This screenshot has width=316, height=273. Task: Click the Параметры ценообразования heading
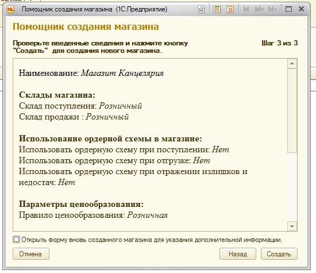click(81, 204)
